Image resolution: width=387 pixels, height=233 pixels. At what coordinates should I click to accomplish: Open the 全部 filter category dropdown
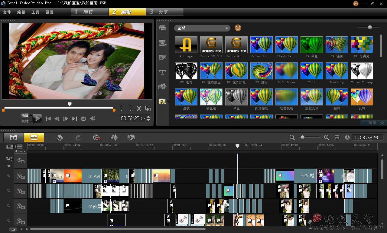pyautogui.click(x=202, y=28)
